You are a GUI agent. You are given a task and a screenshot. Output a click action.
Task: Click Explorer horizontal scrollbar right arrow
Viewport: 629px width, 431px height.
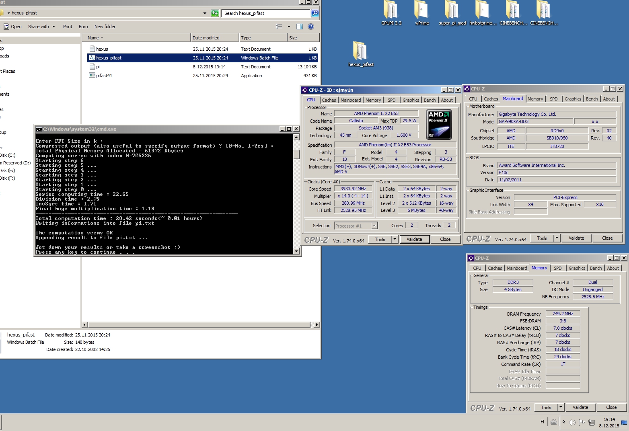tap(317, 324)
